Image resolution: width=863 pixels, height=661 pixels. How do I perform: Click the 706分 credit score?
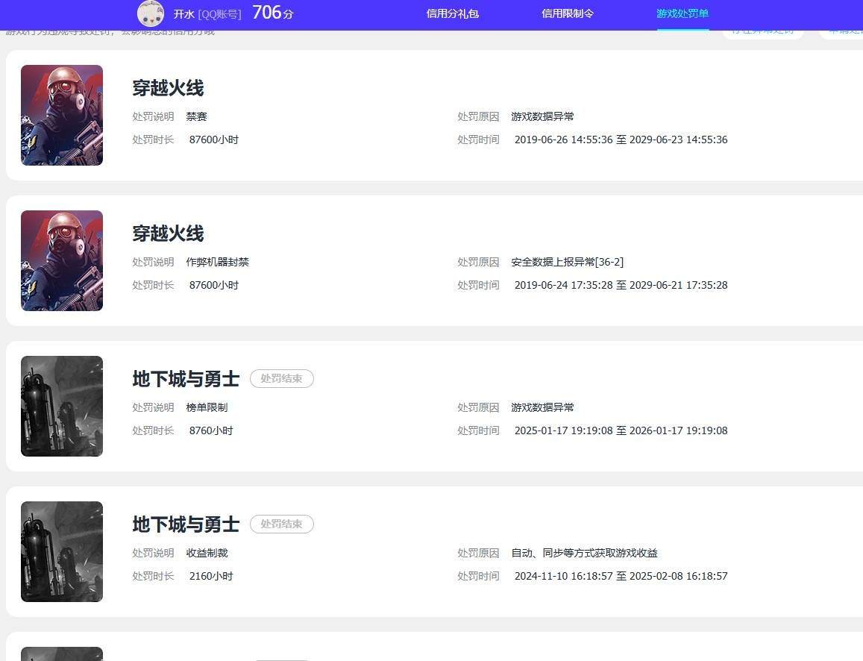tap(273, 13)
